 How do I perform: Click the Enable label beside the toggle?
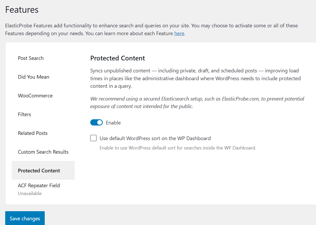pyautogui.click(x=113, y=122)
